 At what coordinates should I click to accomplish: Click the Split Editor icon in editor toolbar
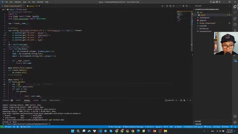[187, 6]
